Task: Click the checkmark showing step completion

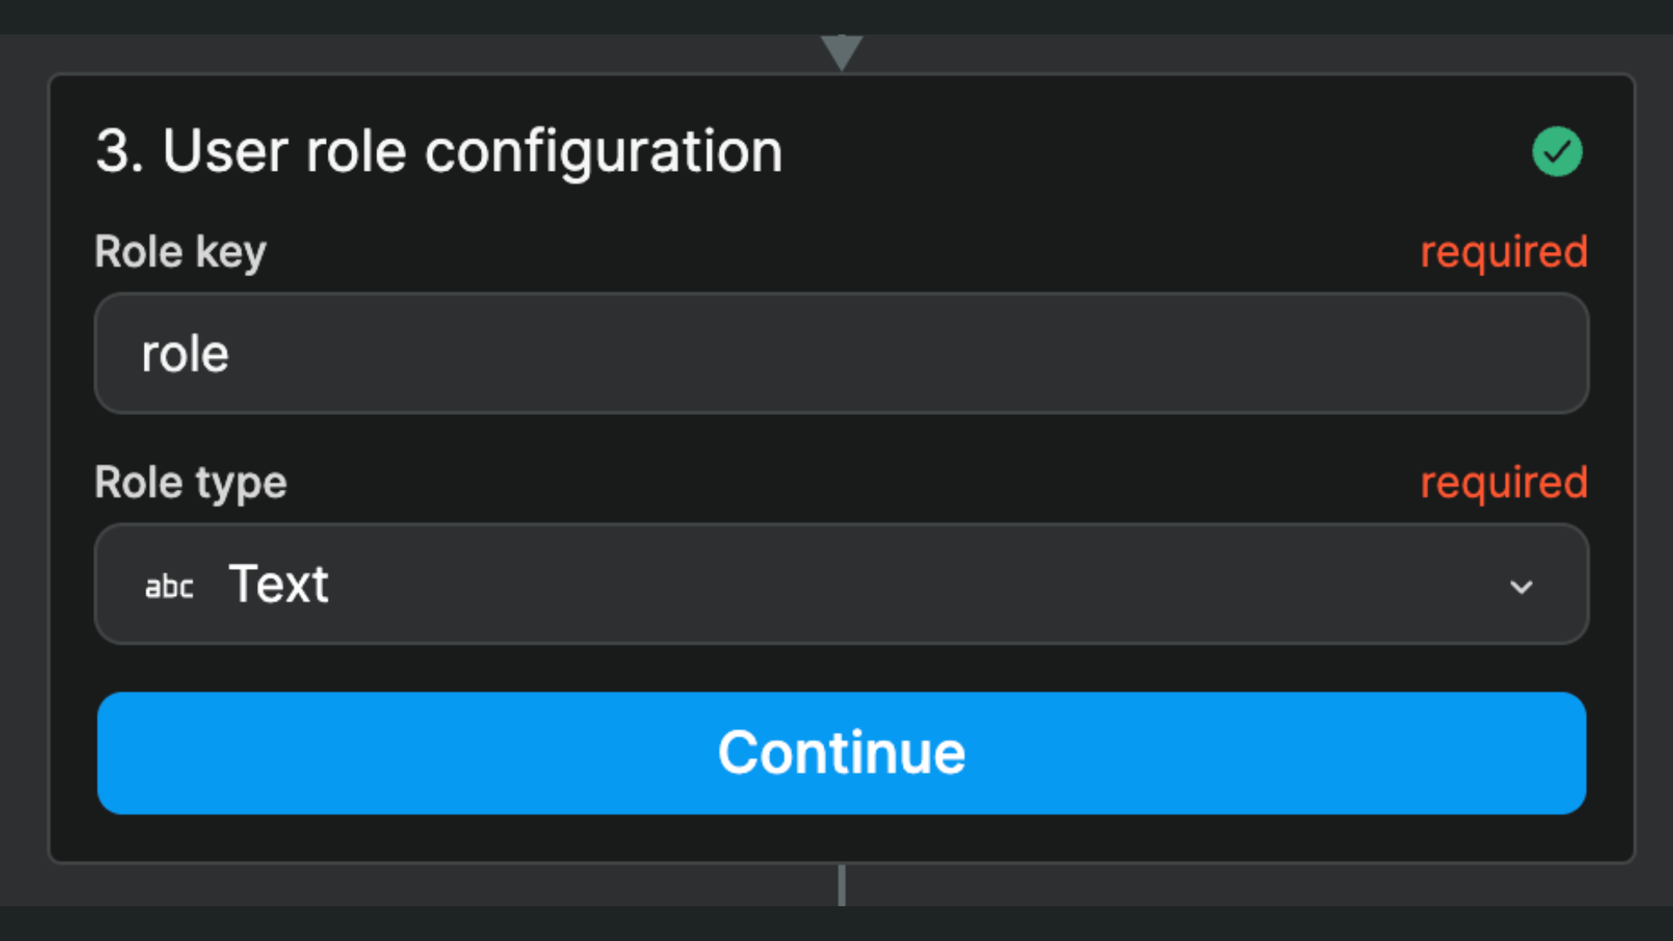Action: click(x=1556, y=152)
